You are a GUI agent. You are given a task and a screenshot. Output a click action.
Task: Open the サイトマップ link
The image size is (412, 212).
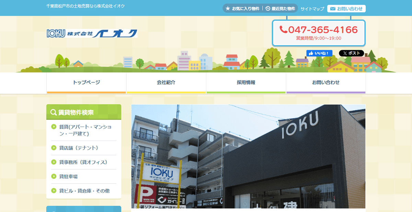(312, 9)
